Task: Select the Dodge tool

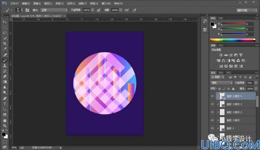Action: 5,93
